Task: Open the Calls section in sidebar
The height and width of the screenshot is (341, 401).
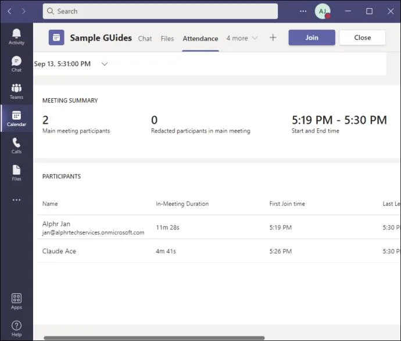Action: [x=16, y=146]
